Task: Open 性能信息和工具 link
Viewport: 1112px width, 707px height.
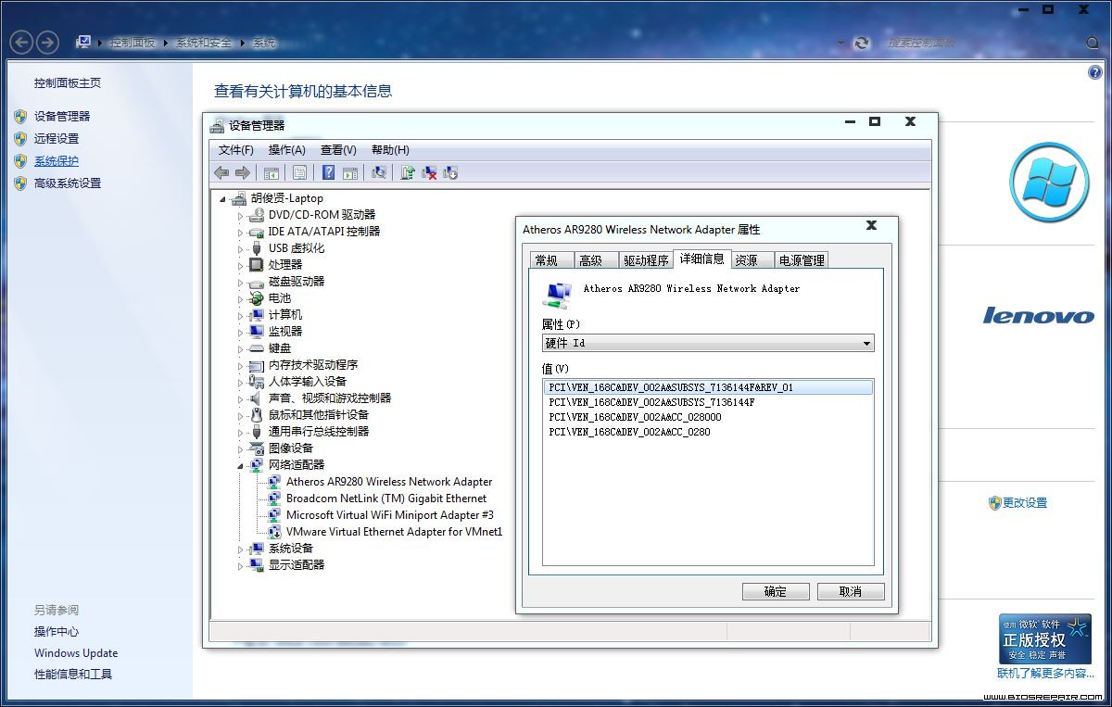Action: [73, 675]
